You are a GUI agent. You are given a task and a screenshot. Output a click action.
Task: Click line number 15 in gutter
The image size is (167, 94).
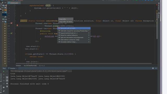(x=9, y=26)
